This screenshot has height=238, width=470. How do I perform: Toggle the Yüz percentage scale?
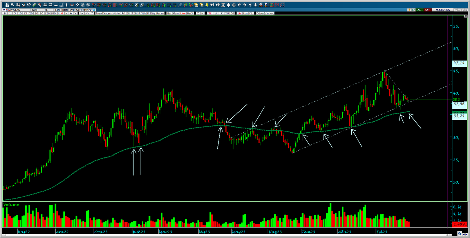tap(251, 13)
